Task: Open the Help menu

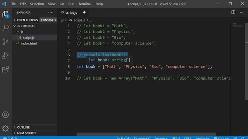Action: coord(99,4)
